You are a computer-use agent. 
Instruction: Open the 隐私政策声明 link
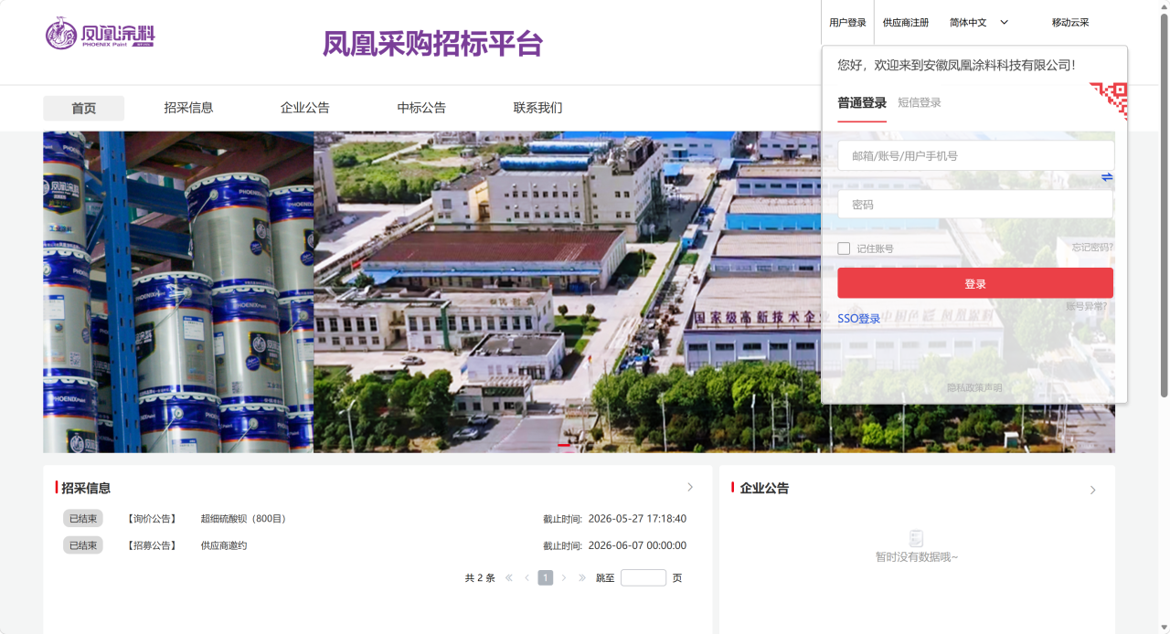[974, 388]
